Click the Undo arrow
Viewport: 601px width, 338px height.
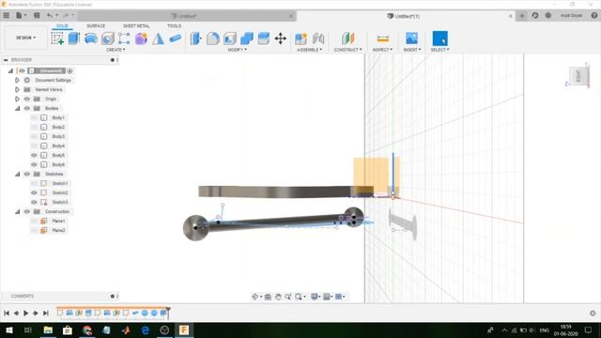(50, 15)
